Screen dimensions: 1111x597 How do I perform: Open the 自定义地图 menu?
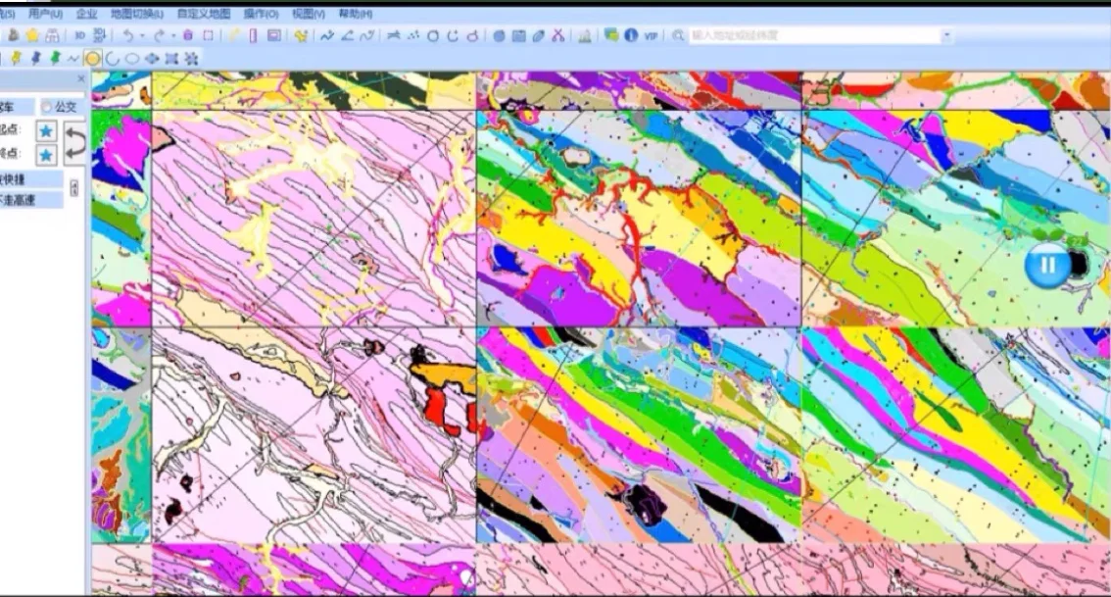pyautogui.click(x=204, y=14)
